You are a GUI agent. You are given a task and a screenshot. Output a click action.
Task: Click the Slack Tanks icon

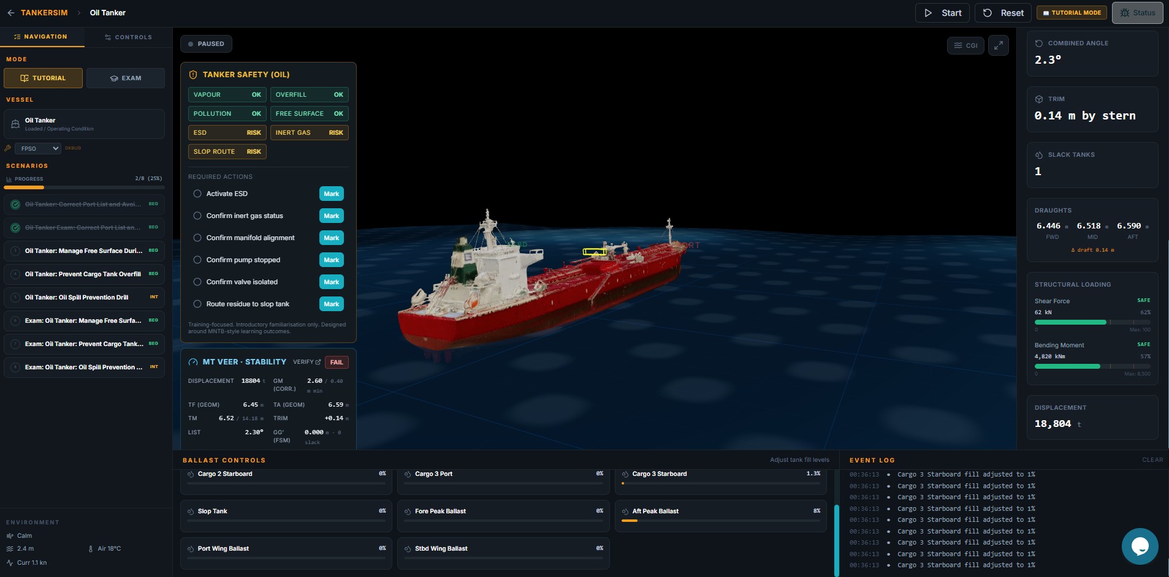(x=1038, y=155)
